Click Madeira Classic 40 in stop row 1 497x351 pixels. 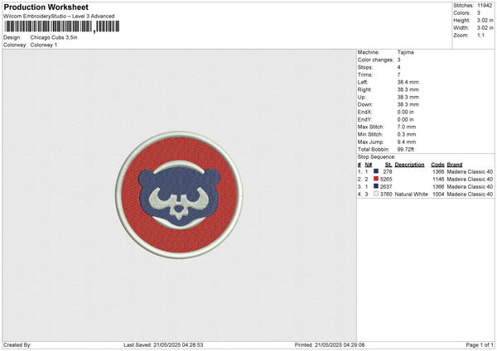[470, 171]
